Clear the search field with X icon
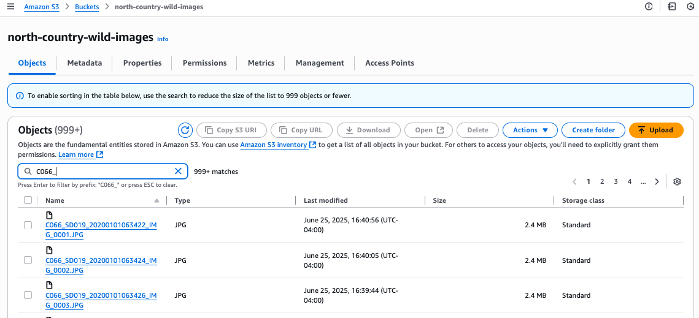This screenshot has height=318, width=699. point(178,171)
